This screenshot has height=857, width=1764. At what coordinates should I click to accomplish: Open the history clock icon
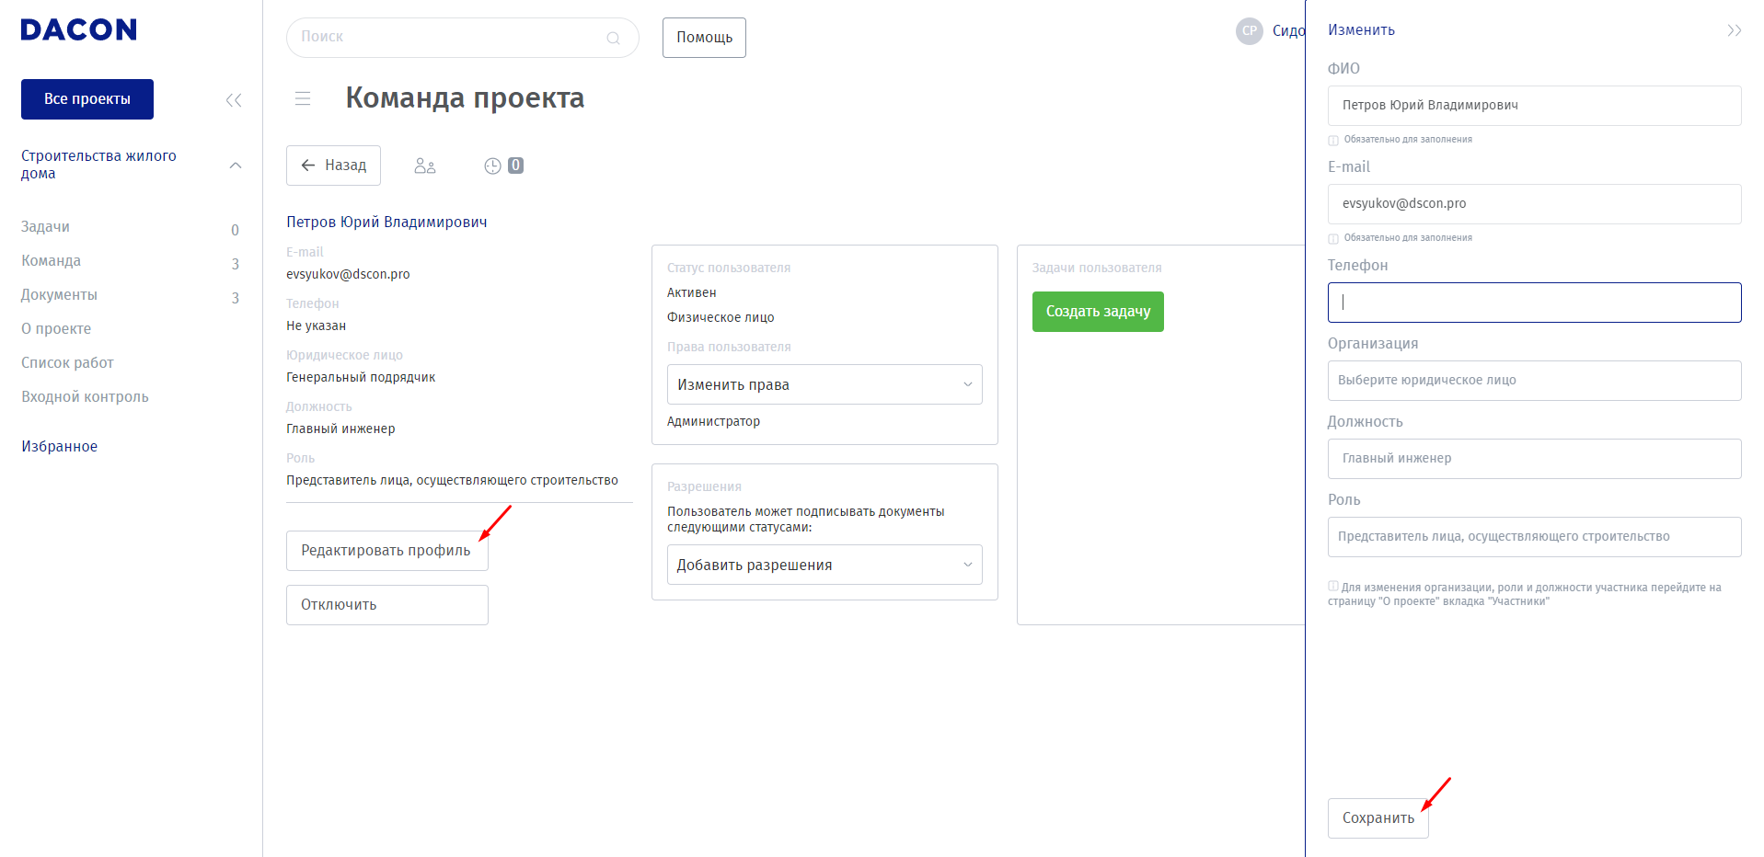(x=493, y=166)
